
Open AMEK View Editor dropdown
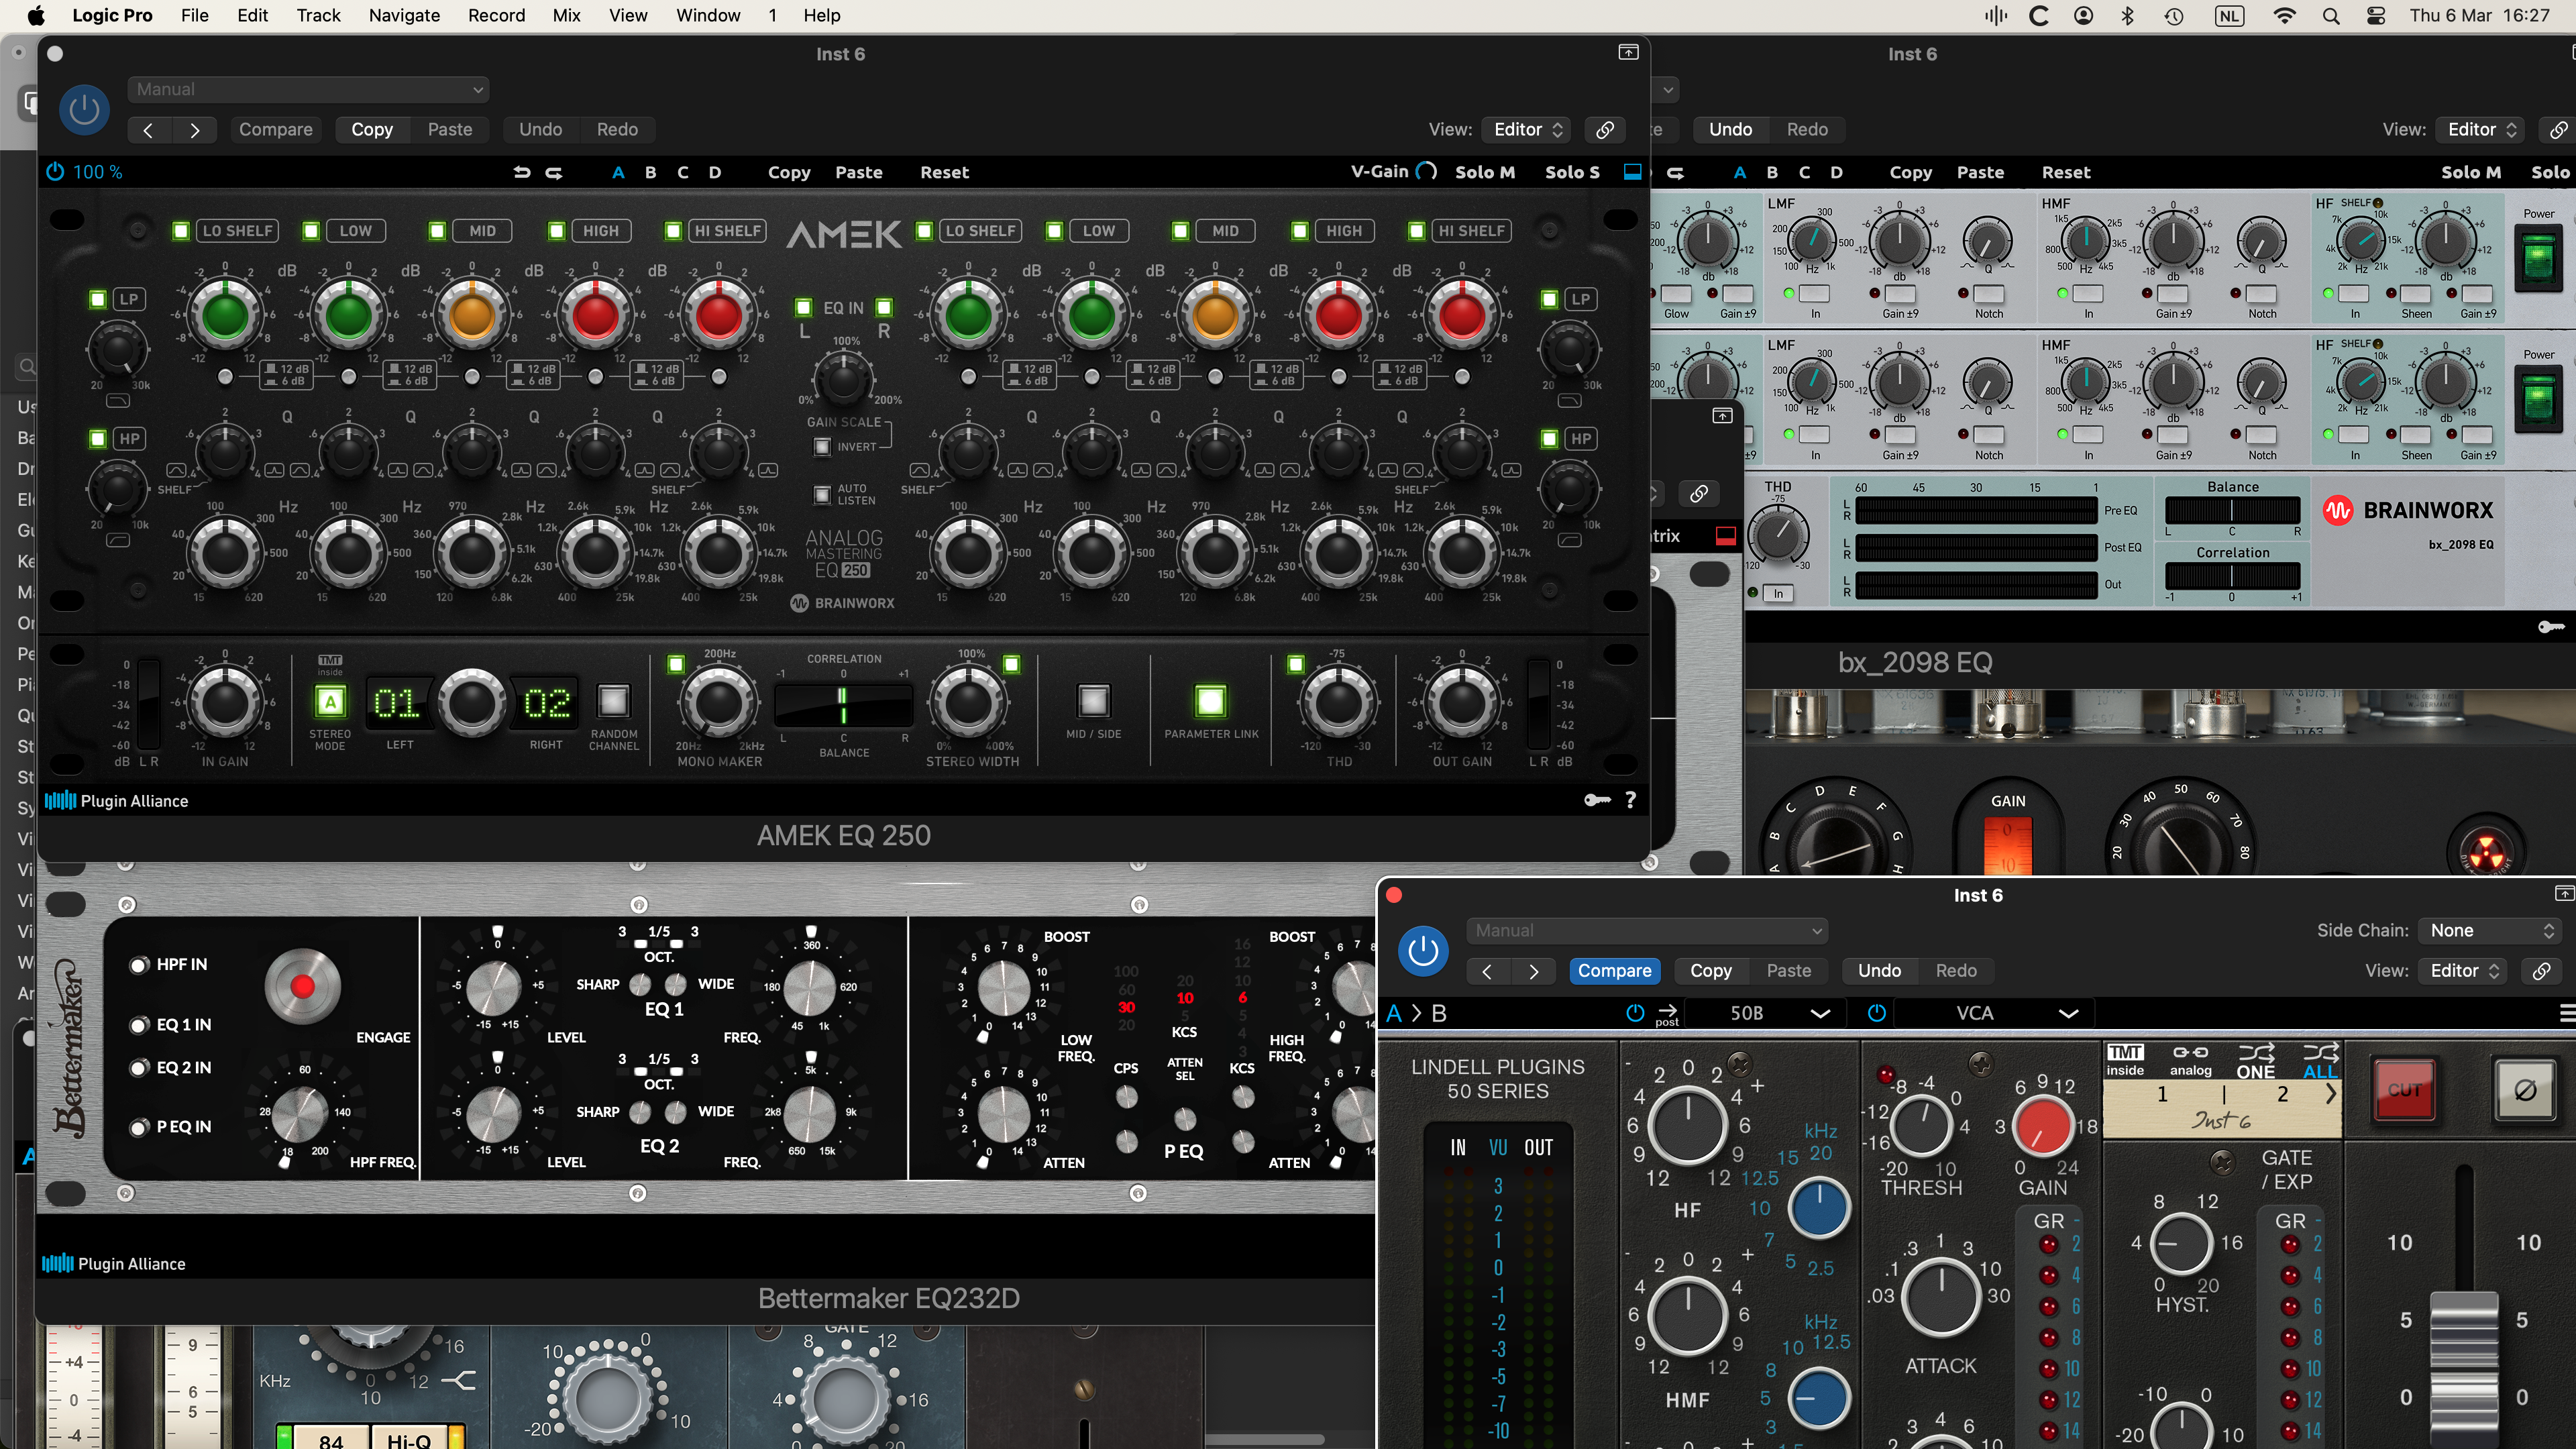click(x=1527, y=130)
